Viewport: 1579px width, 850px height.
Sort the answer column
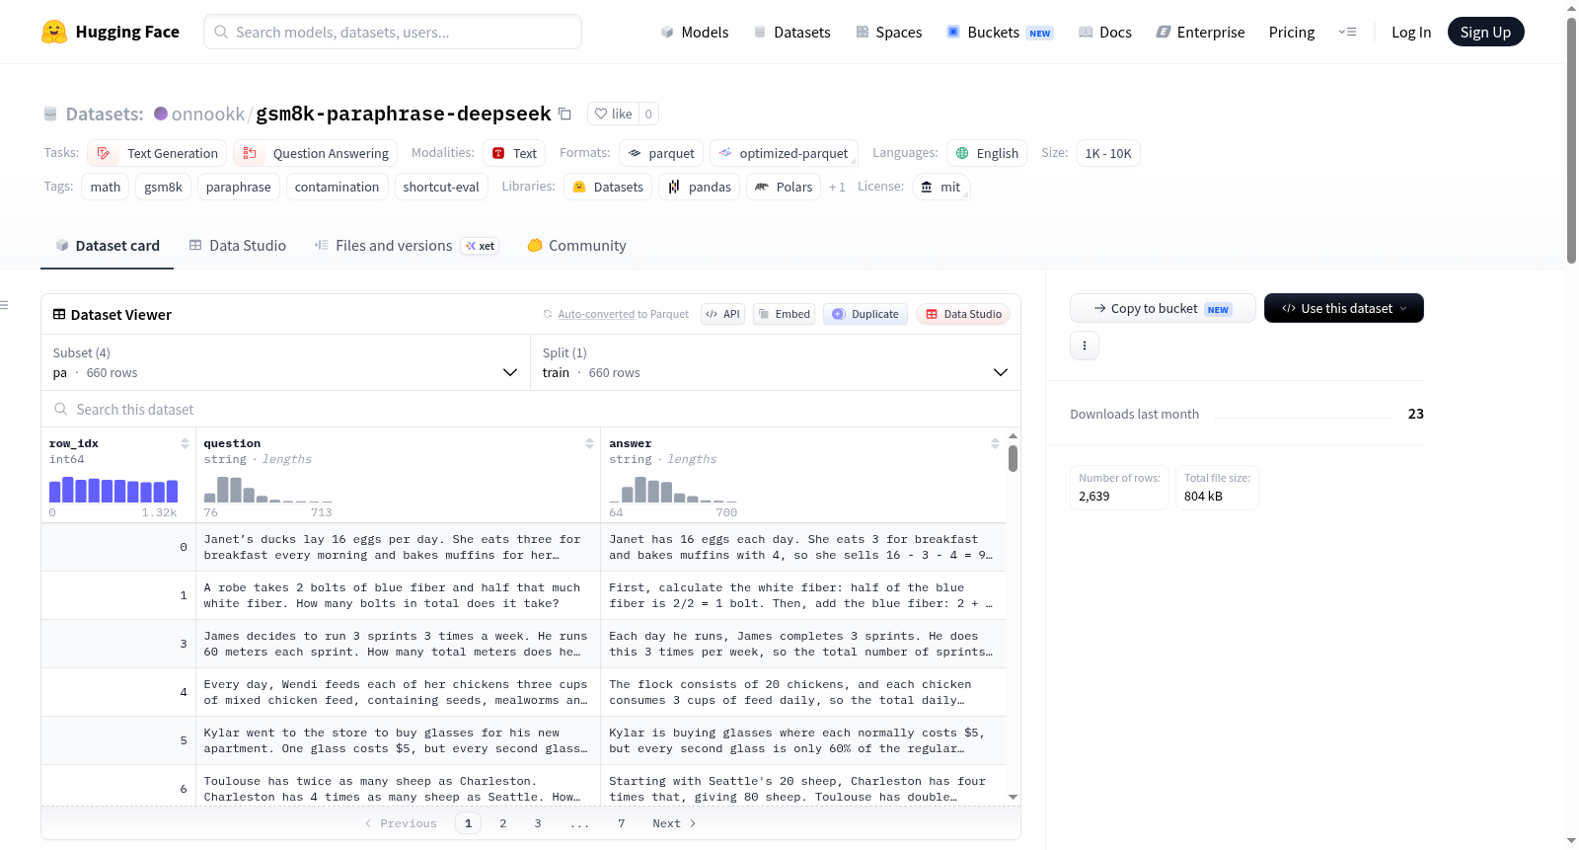coord(995,443)
